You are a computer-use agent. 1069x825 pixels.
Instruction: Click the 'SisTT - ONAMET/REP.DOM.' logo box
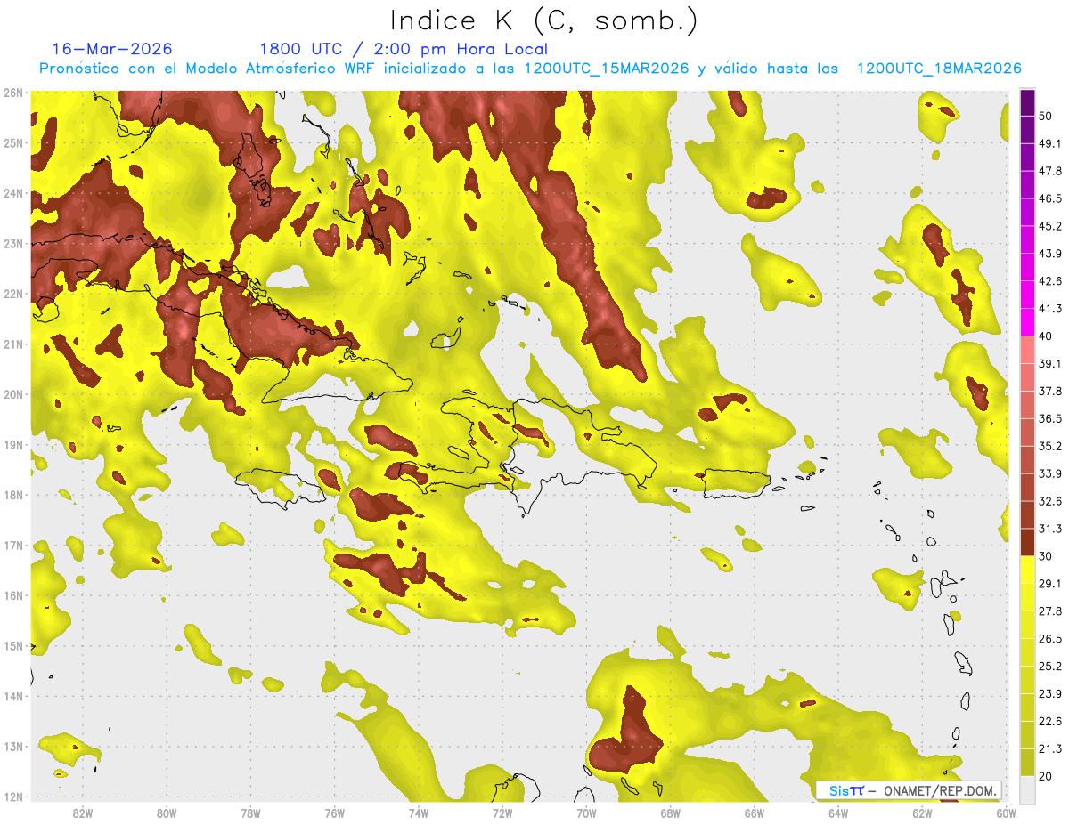[x=909, y=790]
